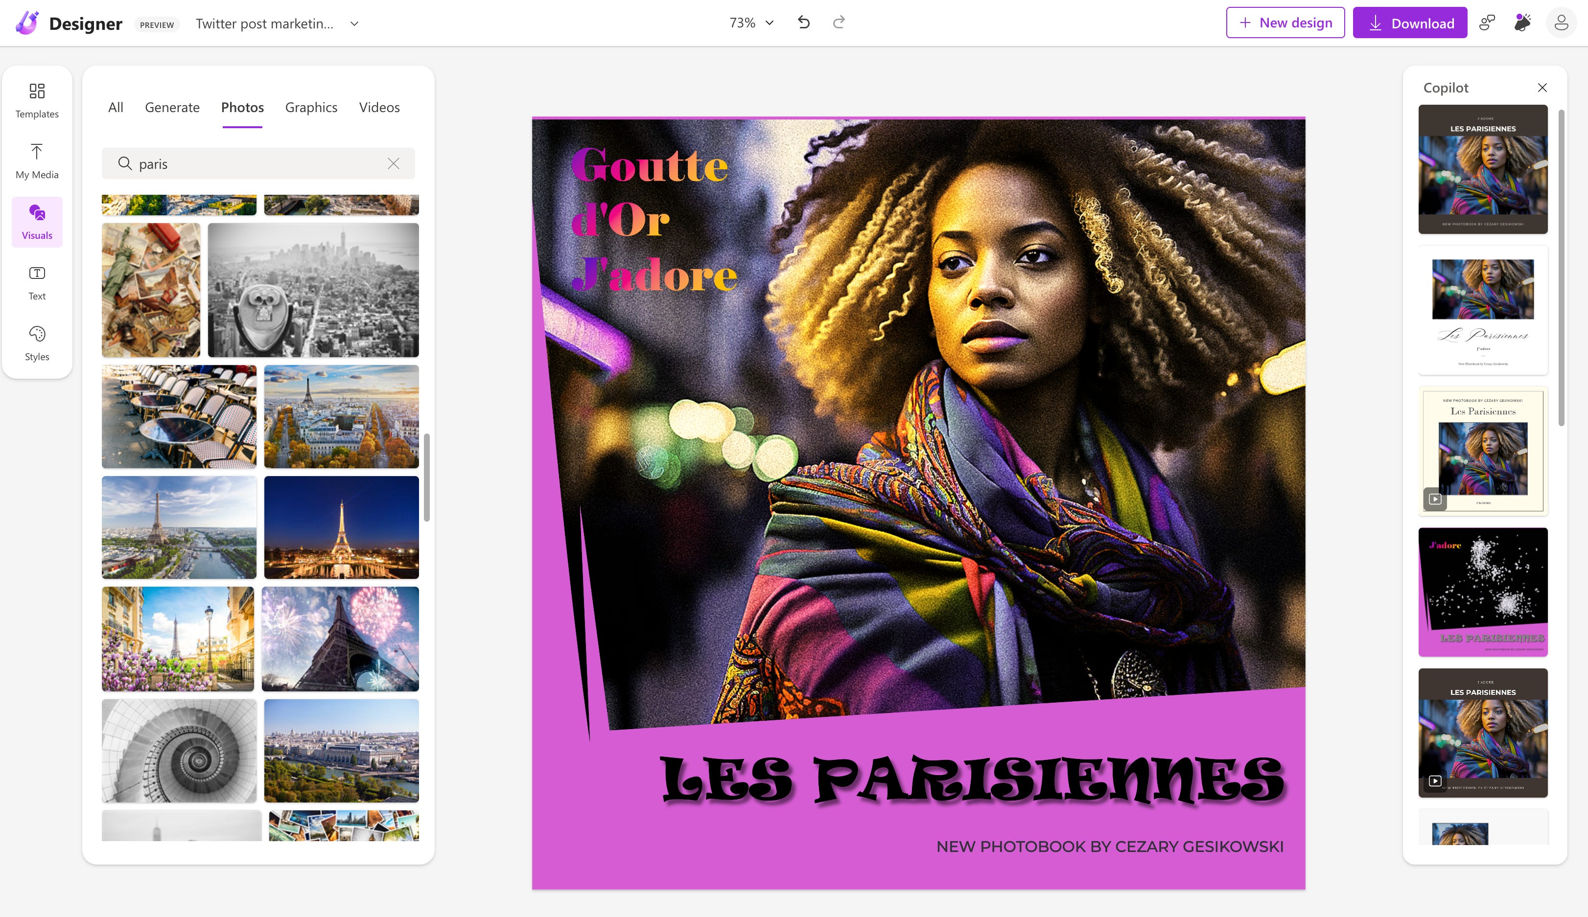Switch to the Graphics tab
This screenshot has width=1588, height=917.
[310, 107]
